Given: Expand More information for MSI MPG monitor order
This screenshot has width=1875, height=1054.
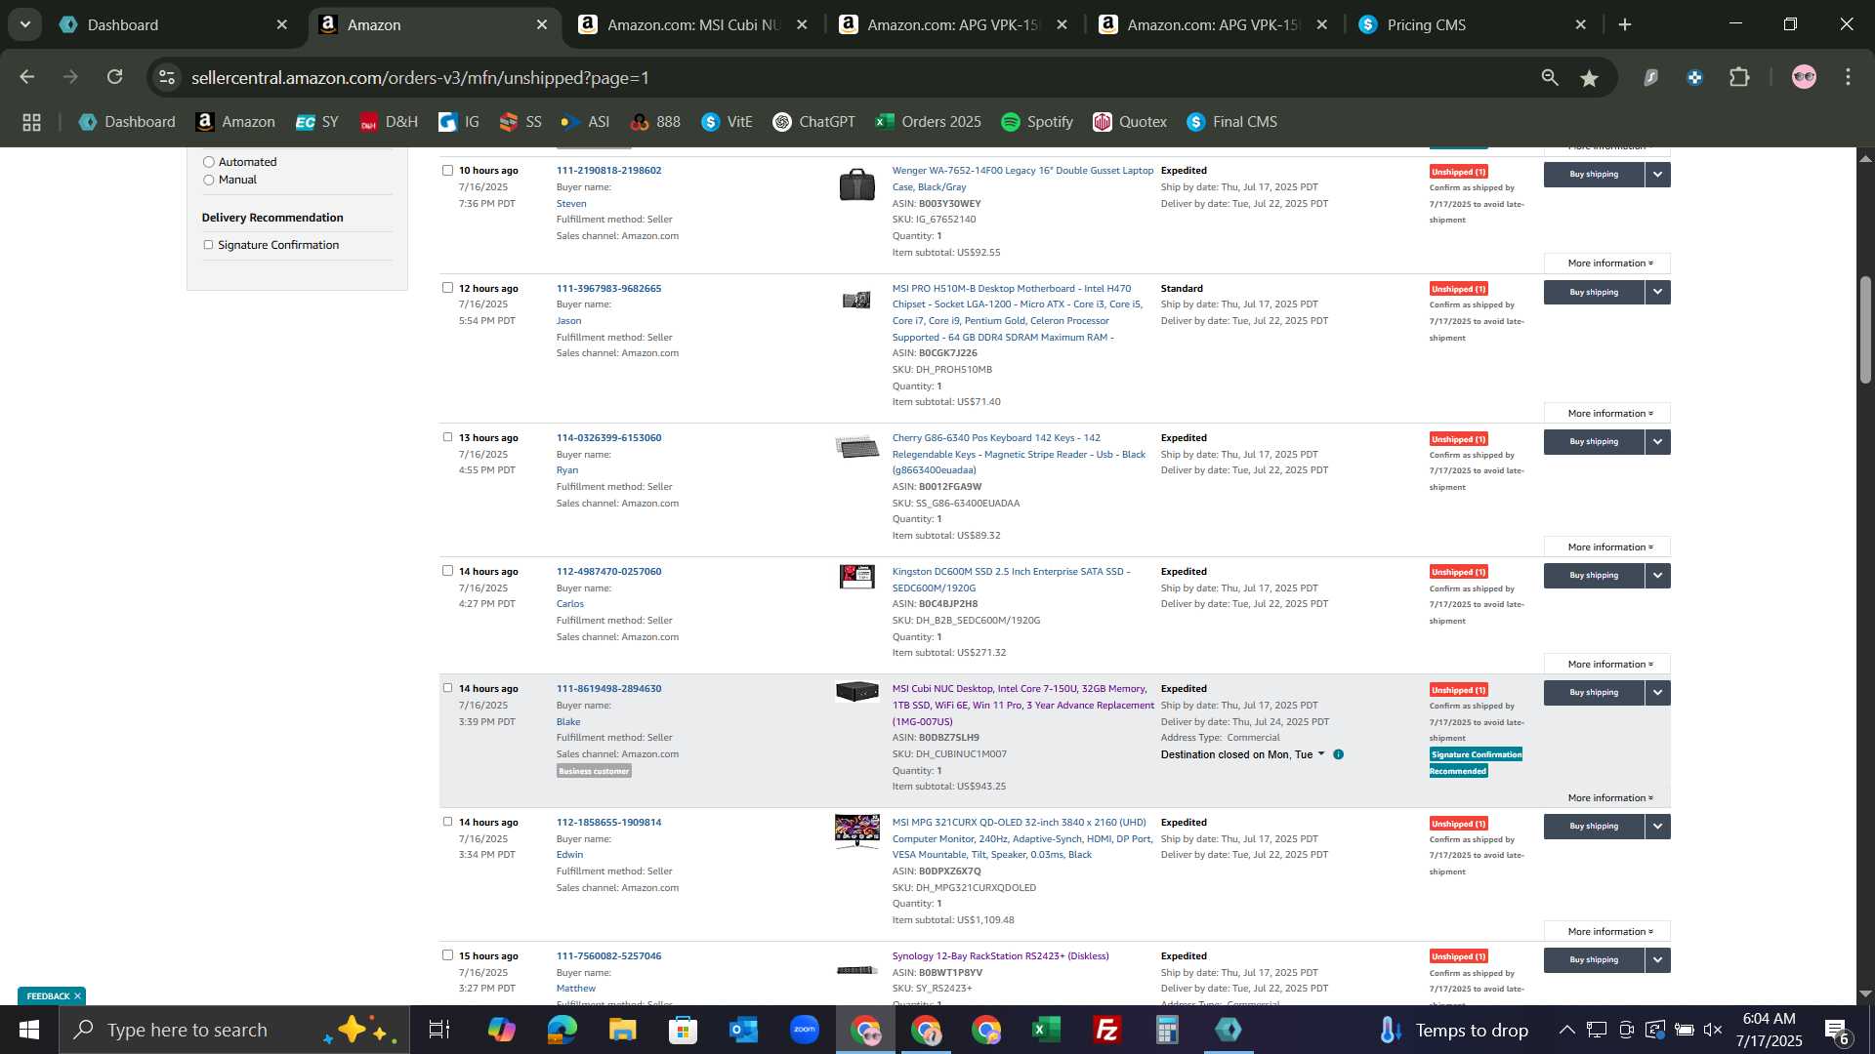Looking at the screenshot, I should pos(1607,932).
